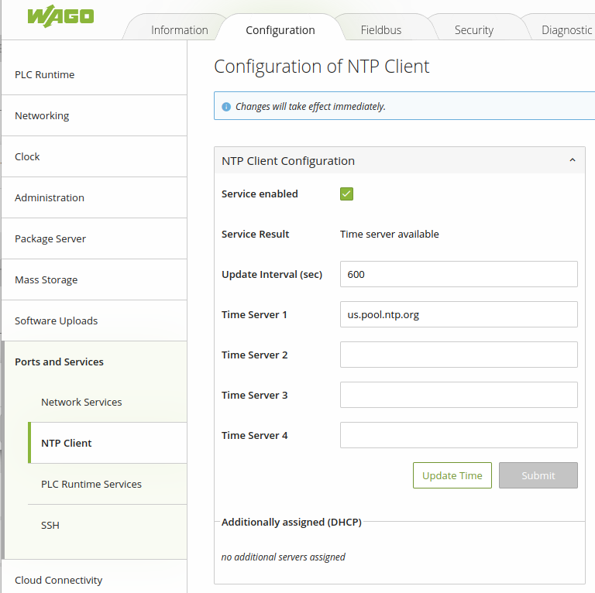Select the Time Server 4 field
The height and width of the screenshot is (593, 595).
458,435
